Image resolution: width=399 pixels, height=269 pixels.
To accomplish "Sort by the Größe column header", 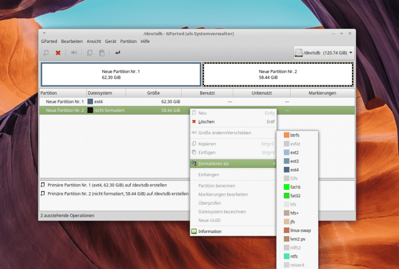I will (153, 93).
